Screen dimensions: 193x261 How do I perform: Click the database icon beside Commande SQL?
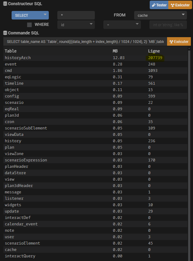[x=5, y=33]
